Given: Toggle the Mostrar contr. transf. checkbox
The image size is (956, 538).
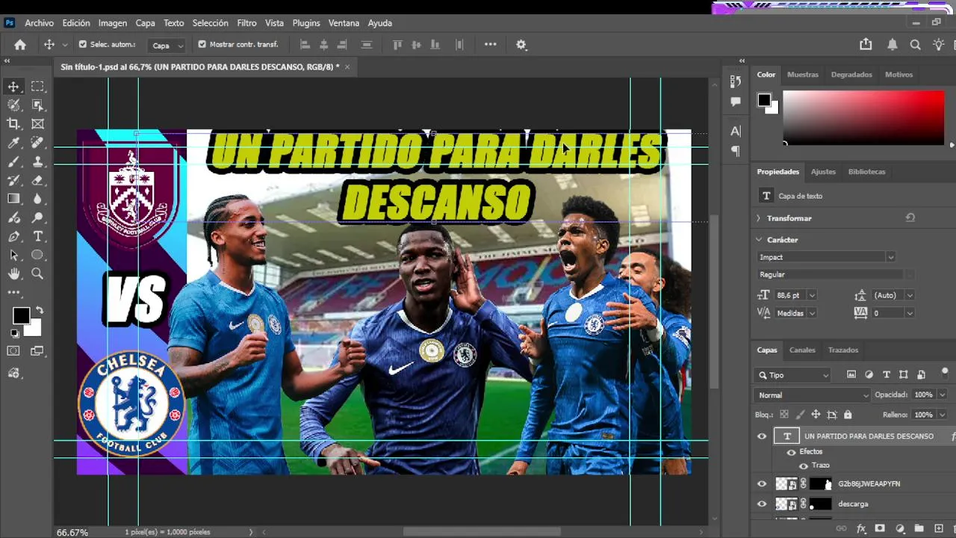Looking at the screenshot, I should pos(202,45).
